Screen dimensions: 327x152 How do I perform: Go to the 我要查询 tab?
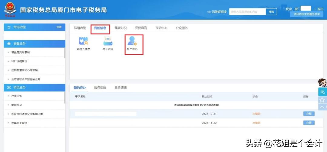click(141, 28)
